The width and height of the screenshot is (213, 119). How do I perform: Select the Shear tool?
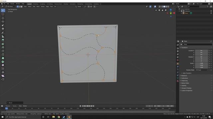tap(3, 76)
